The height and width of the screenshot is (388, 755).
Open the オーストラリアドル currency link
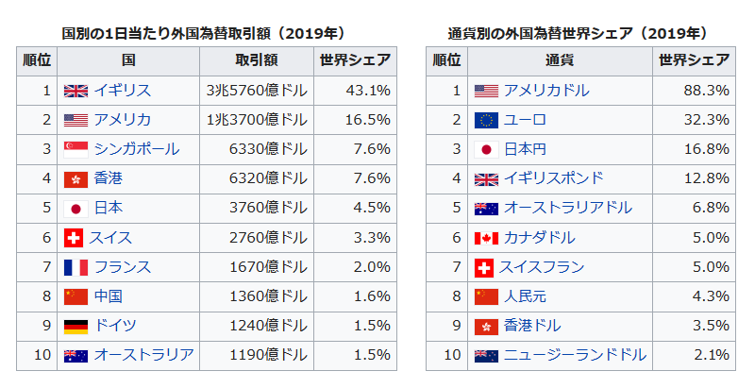coord(568,208)
